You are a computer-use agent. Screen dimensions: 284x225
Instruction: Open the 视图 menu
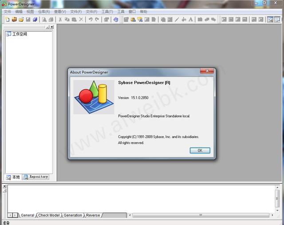coord(30,12)
